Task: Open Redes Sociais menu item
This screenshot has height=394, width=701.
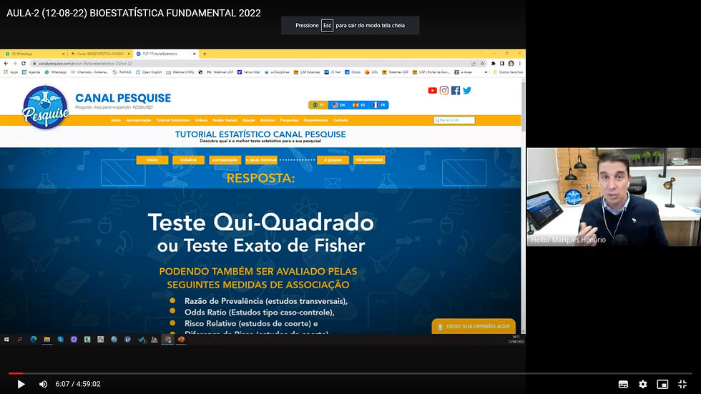Action: click(x=225, y=120)
